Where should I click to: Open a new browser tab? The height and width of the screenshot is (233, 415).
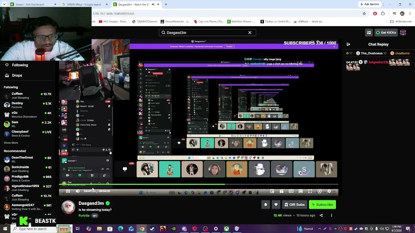[166, 5]
